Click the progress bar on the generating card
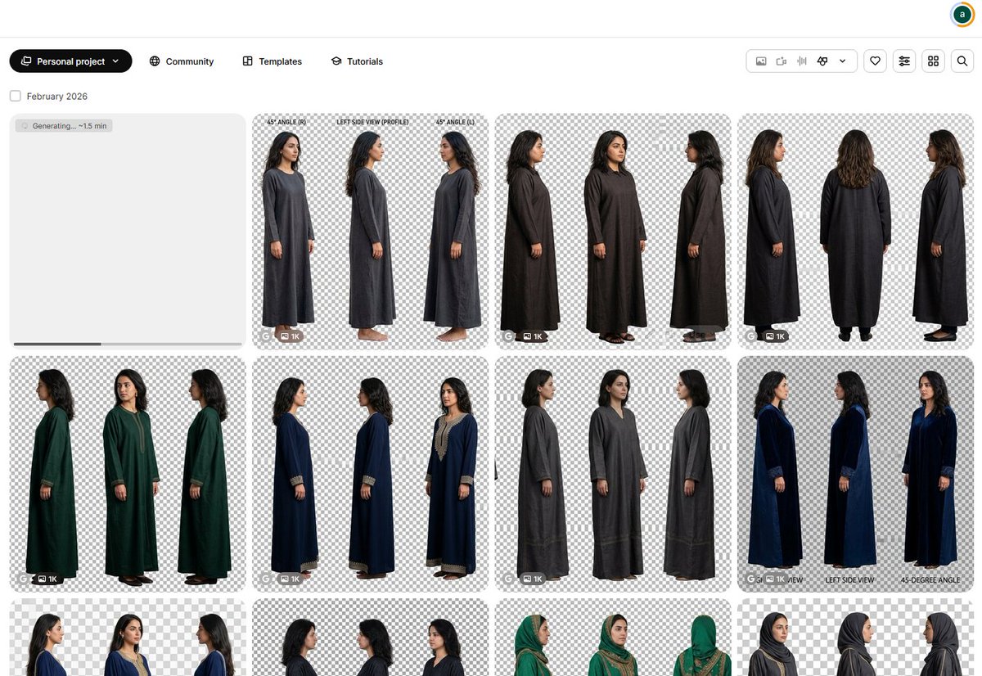This screenshot has height=676, width=982. (x=127, y=343)
